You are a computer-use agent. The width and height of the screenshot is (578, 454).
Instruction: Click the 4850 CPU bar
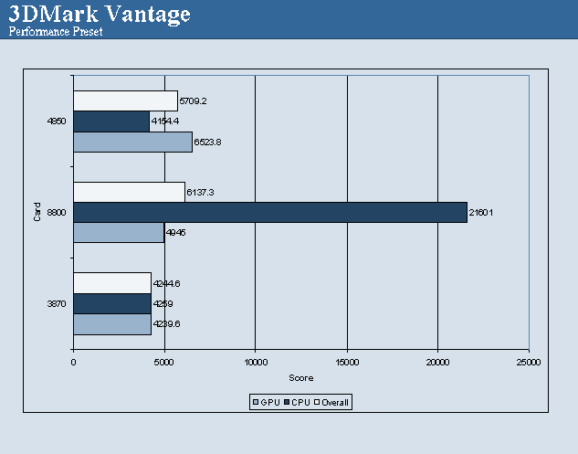pos(111,121)
